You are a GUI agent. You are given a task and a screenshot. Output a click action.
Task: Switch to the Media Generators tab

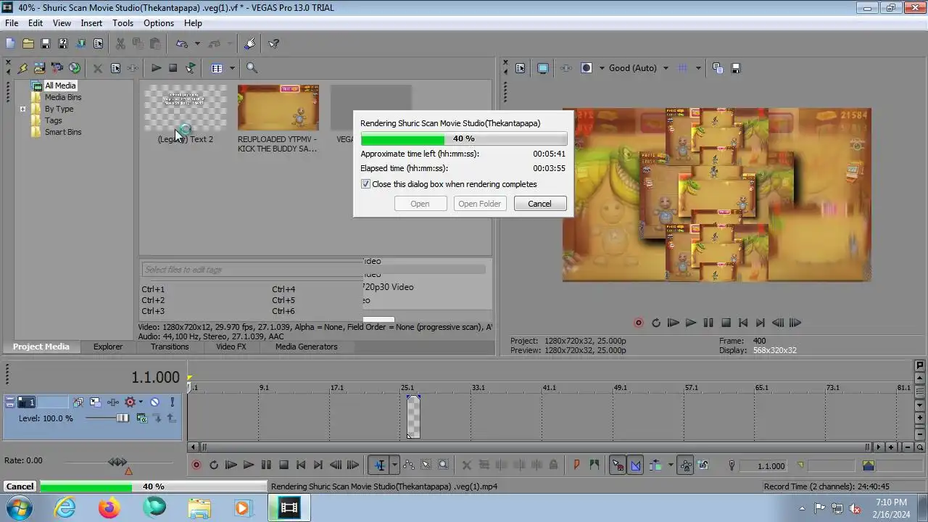tap(307, 347)
